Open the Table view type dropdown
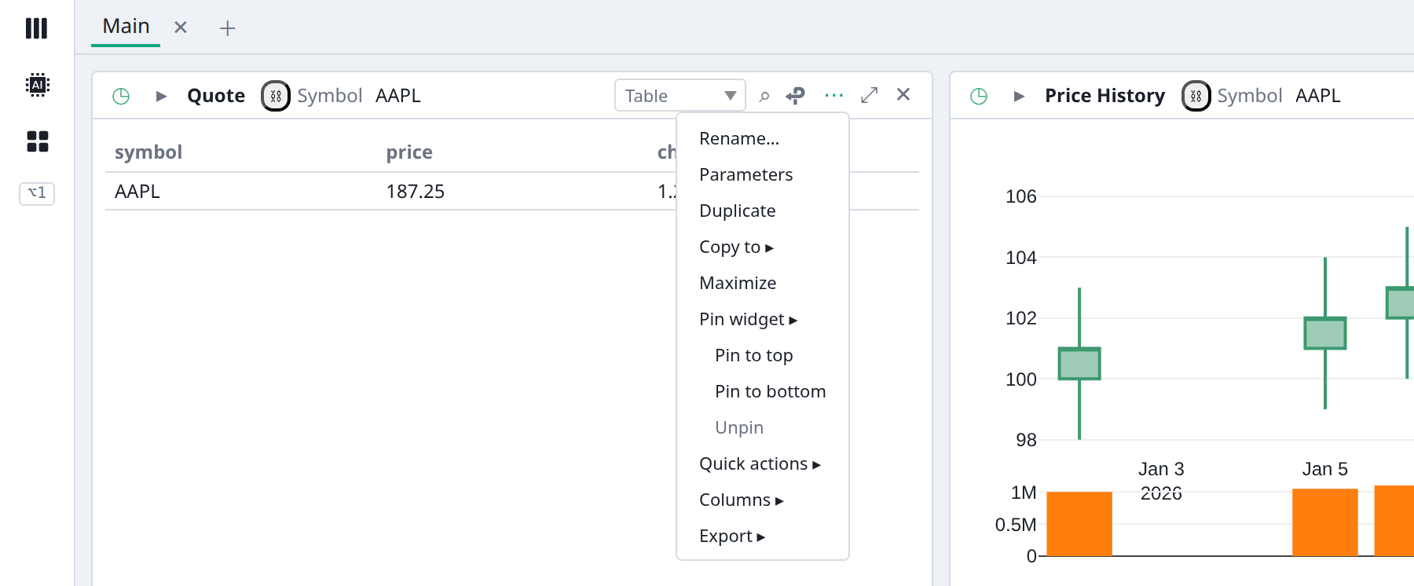Screen dimensions: 1414x586 click(x=680, y=95)
